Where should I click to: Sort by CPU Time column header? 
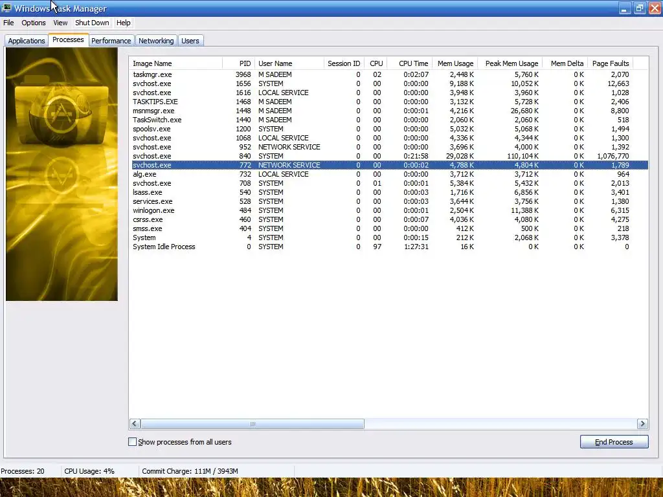tap(410, 63)
